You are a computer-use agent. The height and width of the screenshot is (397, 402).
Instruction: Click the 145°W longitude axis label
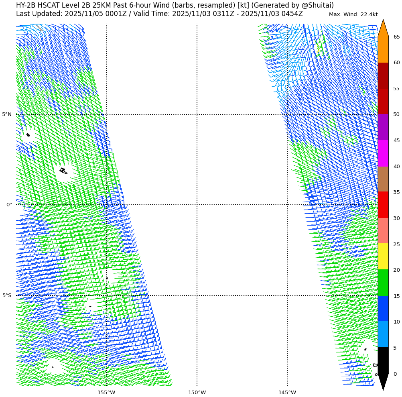pos(287,392)
